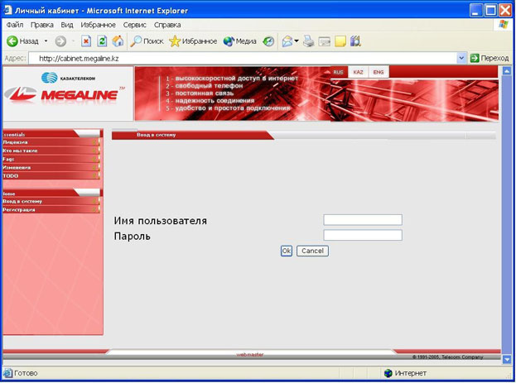Click the Имя пользователя input field
Screen dimensions: 516x383
pyautogui.click(x=363, y=219)
